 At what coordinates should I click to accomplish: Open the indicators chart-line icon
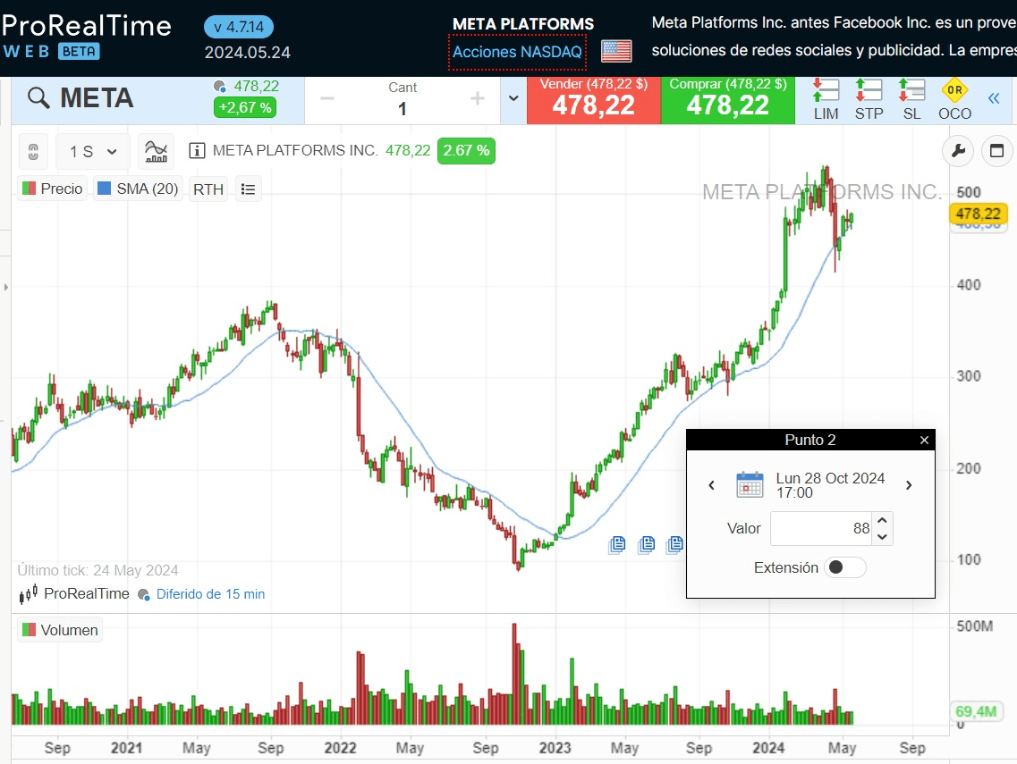tap(157, 151)
